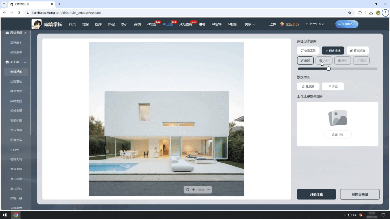The image size is (390, 219).
Task: Choose the 圆形 circle shape tool
Action: point(343,61)
